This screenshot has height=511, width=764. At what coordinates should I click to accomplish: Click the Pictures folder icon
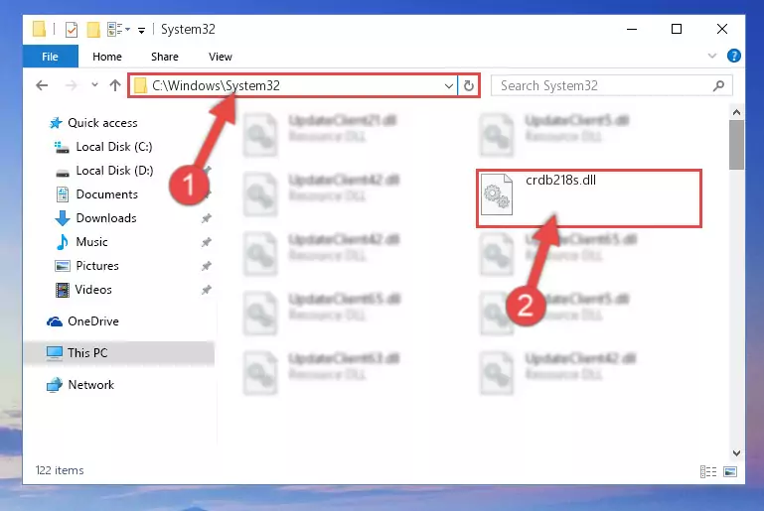point(63,266)
